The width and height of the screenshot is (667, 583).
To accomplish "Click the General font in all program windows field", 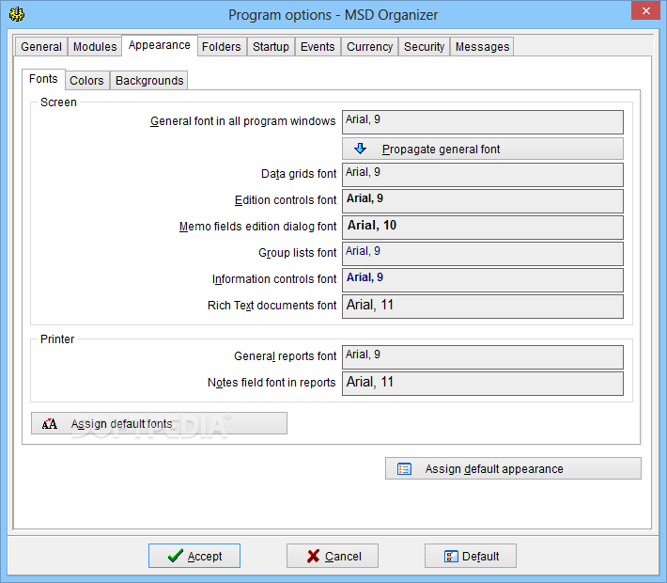I will [x=483, y=122].
